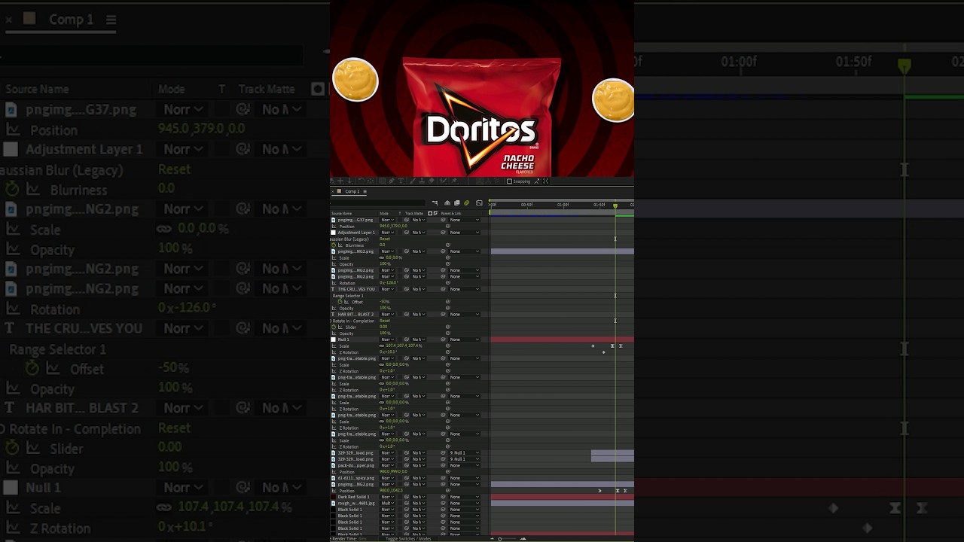Open Parent dropdown for Dark Red Solid 1
Viewport: 964px width, 542px height.
(x=464, y=497)
